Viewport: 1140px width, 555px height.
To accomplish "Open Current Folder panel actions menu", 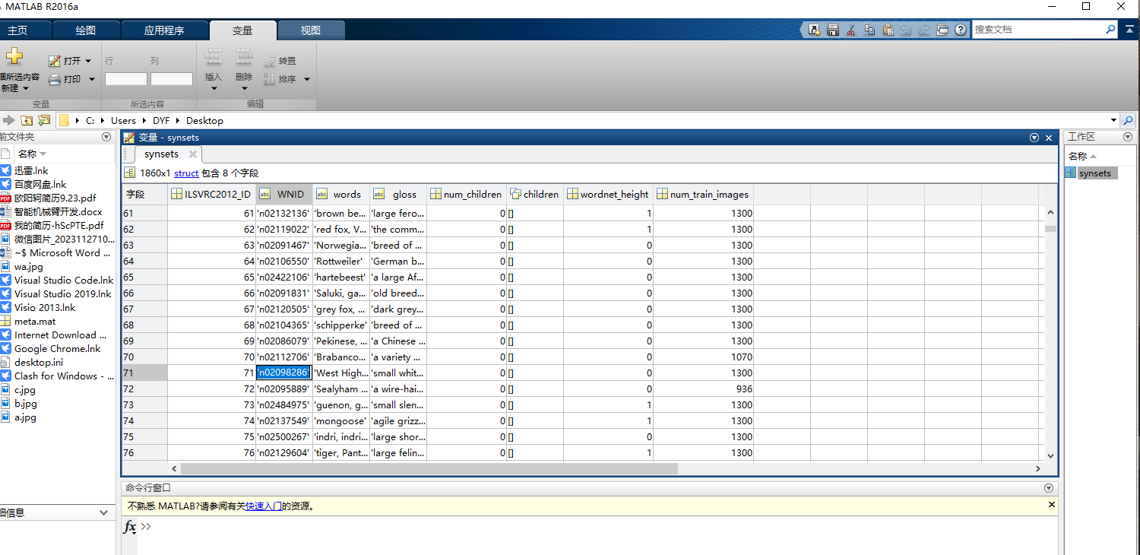I will click(106, 137).
